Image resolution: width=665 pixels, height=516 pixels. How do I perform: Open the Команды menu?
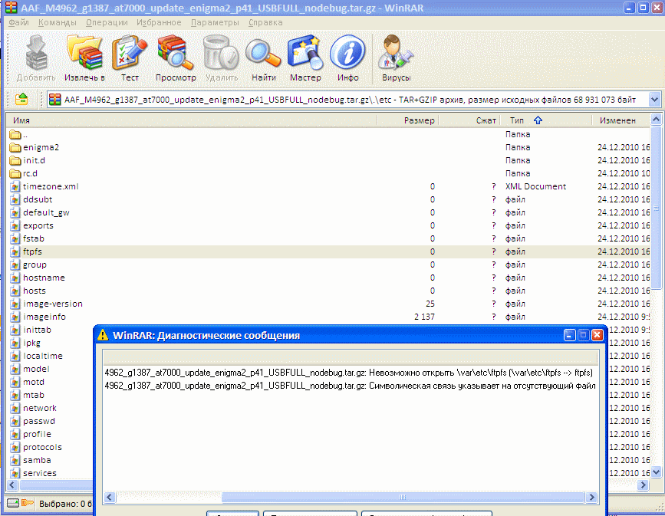click(x=58, y=22)
